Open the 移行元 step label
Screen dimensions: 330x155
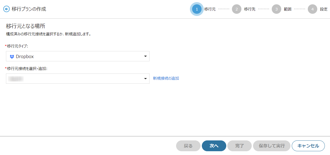point(210,9)
